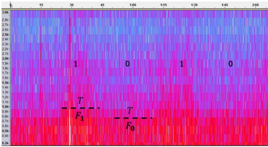
Task: Pick 0.6k on the vertical scale
Action: (x=5, y=126)
